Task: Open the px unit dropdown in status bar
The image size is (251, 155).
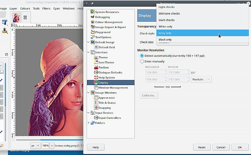Action: [35, 146]
